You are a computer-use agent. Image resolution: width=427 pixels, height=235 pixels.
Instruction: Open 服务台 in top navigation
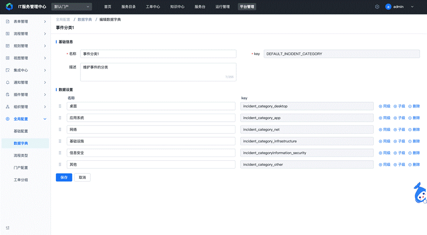point(200,7)
